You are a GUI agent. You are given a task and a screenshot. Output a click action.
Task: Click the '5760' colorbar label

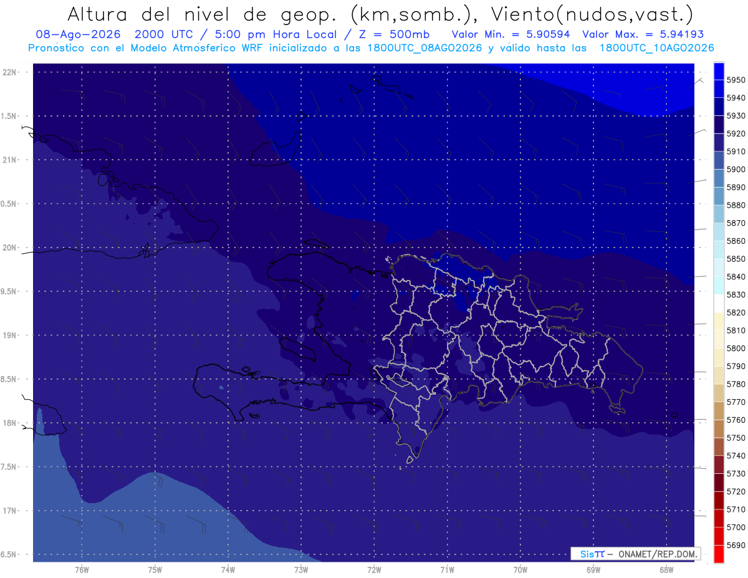click(736, 420)
